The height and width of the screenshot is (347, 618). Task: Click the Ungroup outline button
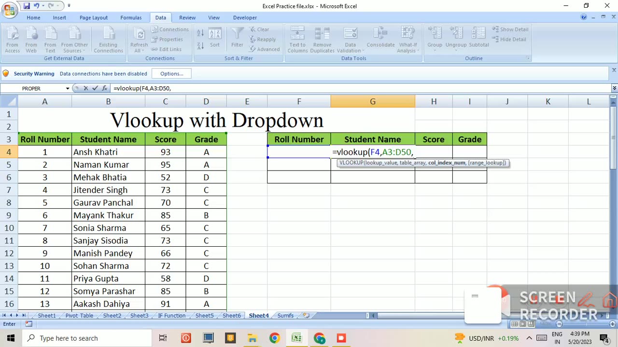tap(456, 39)
